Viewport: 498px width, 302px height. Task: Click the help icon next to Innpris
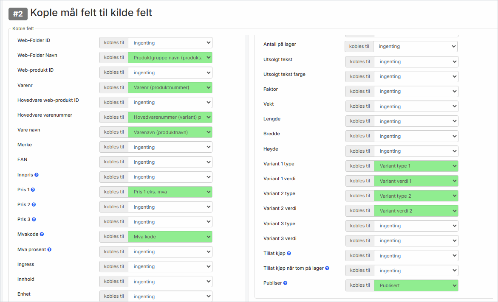(37, 175)
